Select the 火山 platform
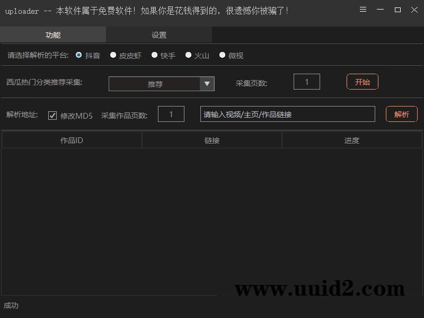 pos(188,55)
